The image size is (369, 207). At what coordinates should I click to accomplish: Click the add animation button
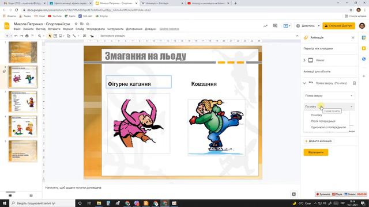[318, 141]
